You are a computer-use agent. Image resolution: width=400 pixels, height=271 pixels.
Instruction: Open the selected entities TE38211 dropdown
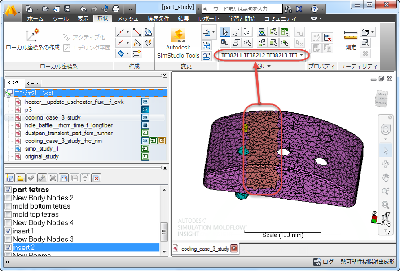point(302,55)
